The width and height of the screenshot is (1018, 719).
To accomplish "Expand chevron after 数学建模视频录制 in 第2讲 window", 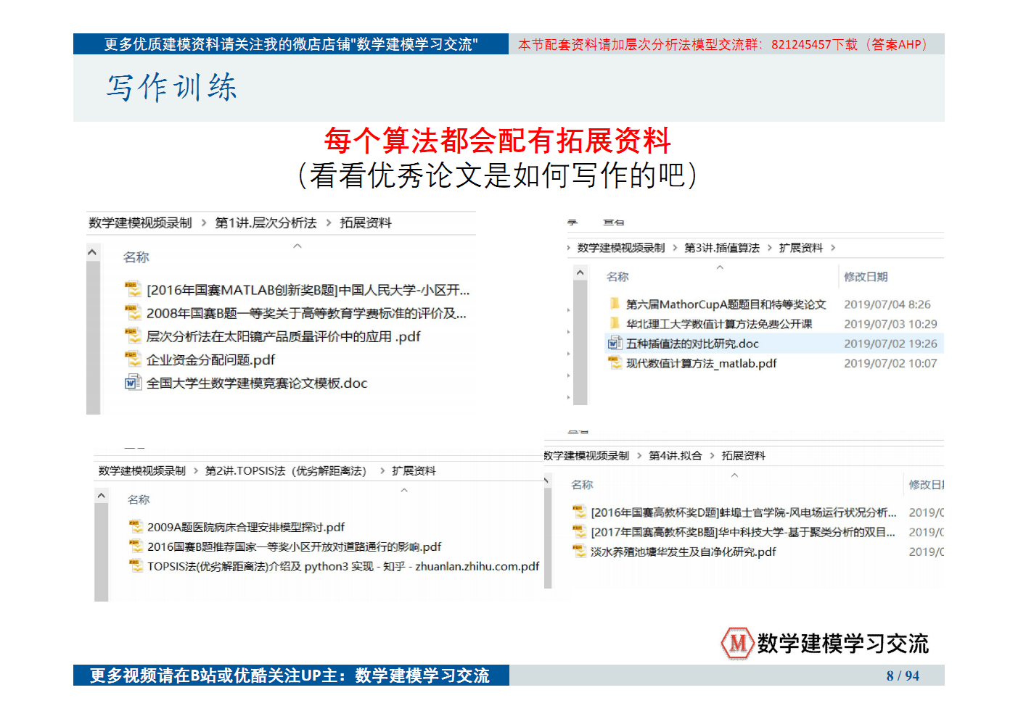I will click(x=196, y=471).
